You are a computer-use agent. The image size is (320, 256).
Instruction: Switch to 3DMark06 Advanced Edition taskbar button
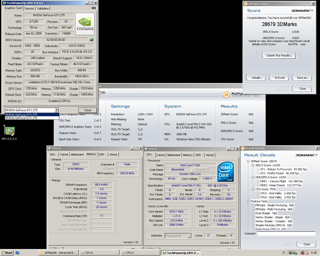58,253
